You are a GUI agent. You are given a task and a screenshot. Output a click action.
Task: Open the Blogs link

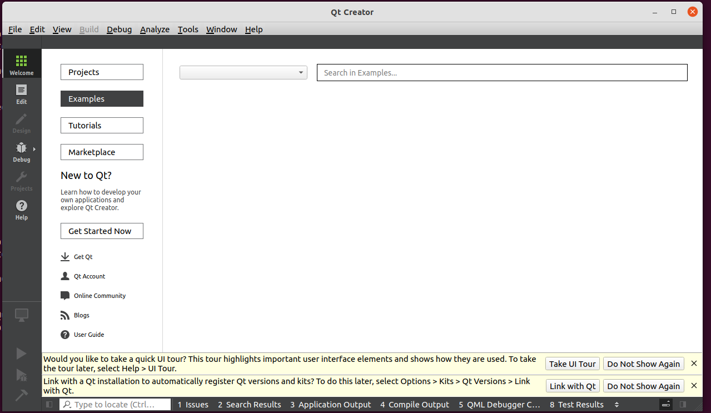tap(82, 315)
